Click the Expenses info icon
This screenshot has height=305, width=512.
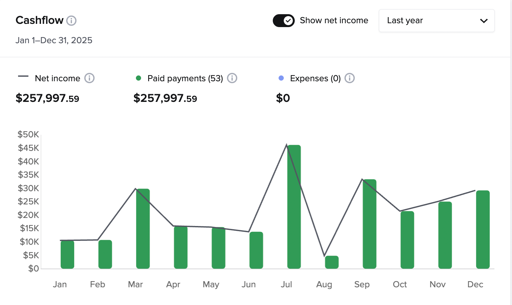pos(350,78)
